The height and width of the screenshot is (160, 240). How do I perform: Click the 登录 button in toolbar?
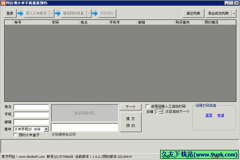10,14
